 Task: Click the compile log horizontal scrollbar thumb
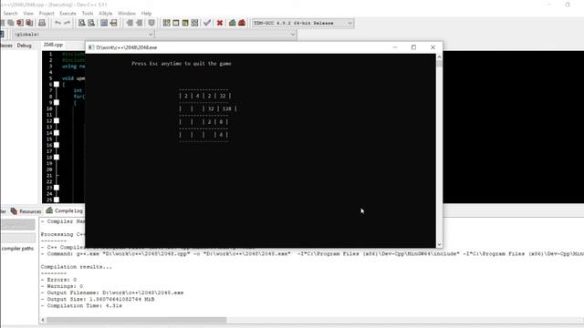(136, 320)
